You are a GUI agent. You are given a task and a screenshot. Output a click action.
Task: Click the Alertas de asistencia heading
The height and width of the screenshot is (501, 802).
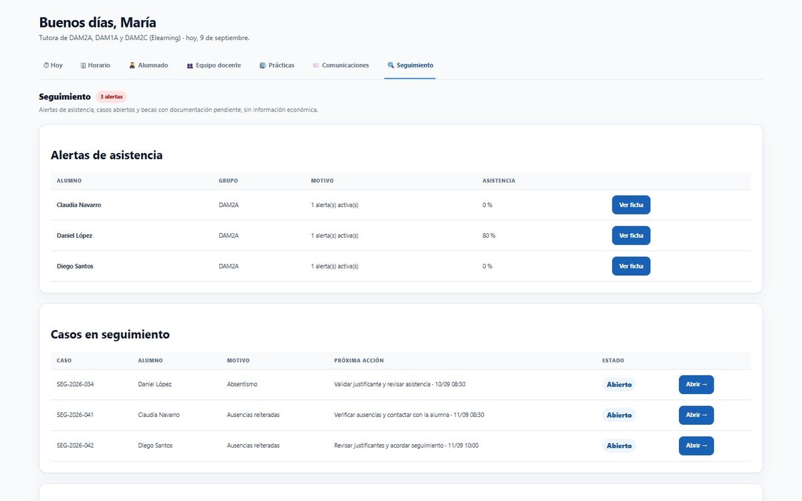(107, 155)
